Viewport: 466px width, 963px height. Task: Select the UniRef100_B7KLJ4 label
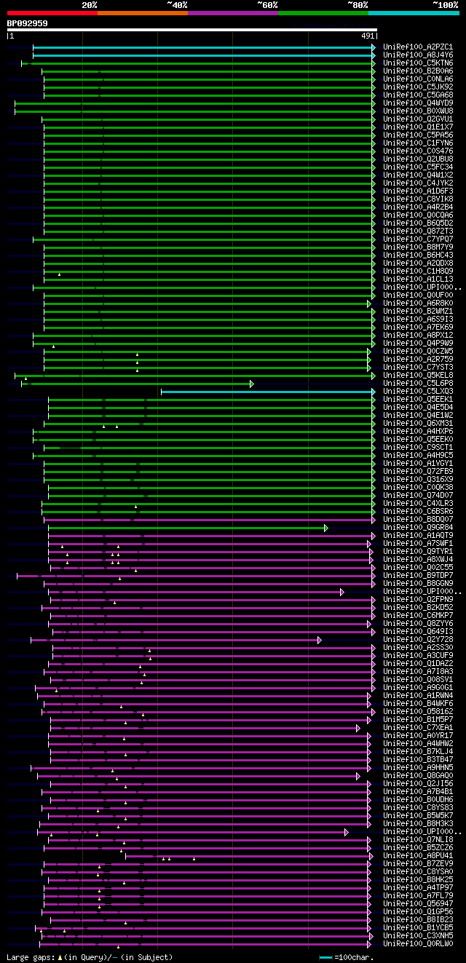point(418,751)
